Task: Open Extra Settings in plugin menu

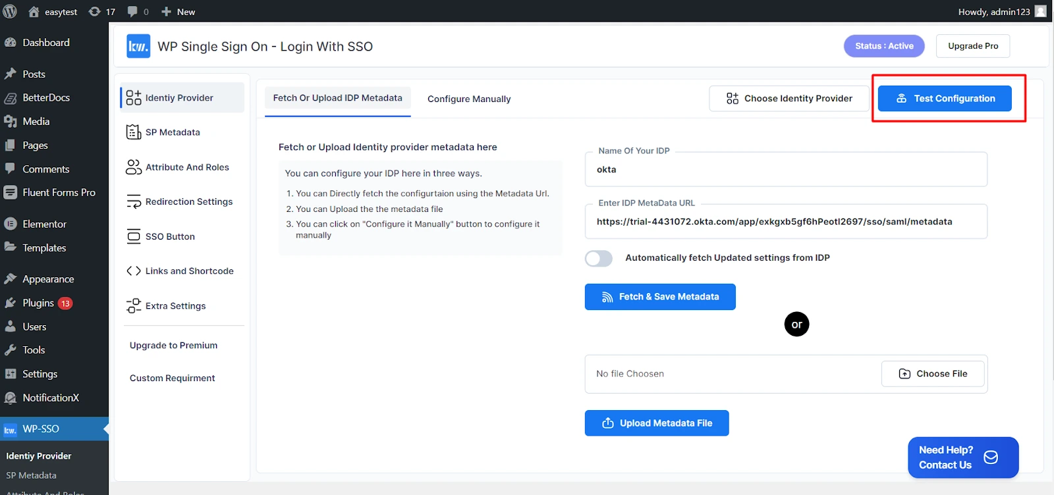Action: (x=182, y=305)
